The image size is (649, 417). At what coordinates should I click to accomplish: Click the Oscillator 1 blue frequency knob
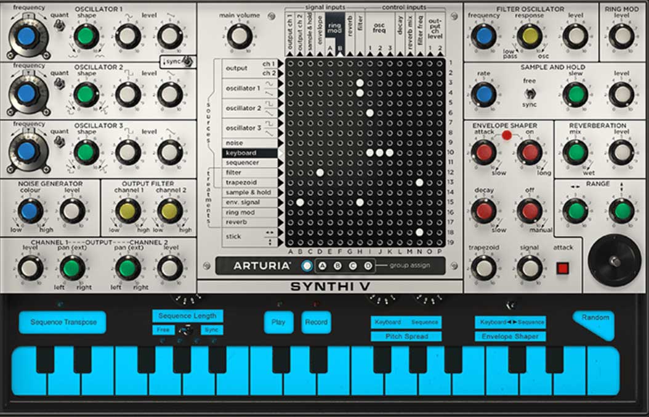(26, 36)
